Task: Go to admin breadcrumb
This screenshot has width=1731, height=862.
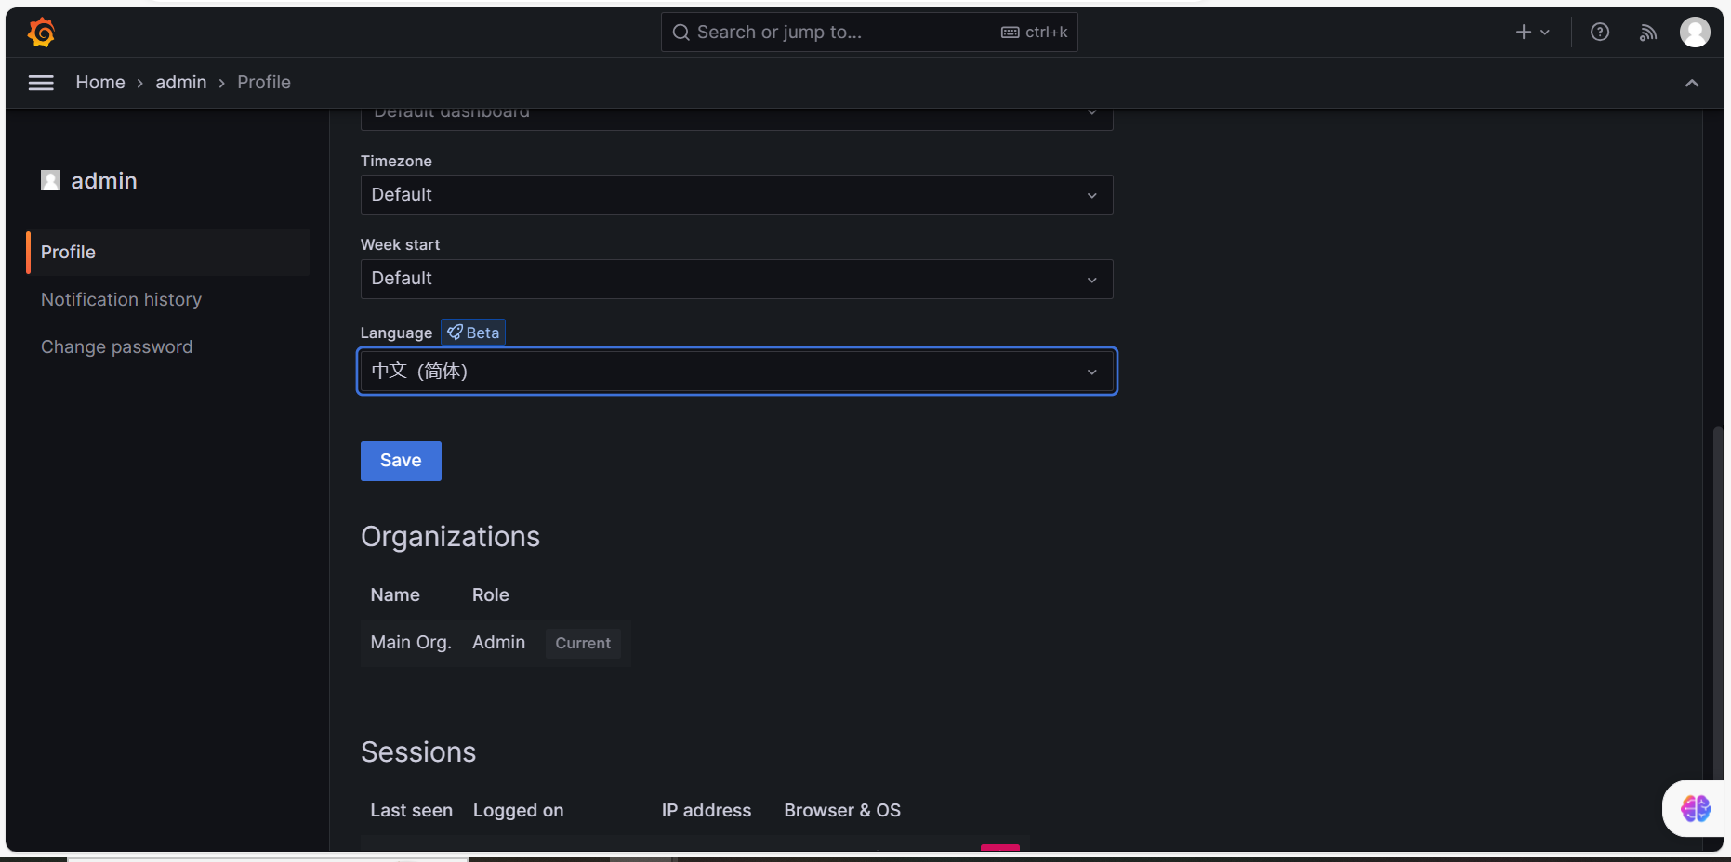Action: (181, 83)
